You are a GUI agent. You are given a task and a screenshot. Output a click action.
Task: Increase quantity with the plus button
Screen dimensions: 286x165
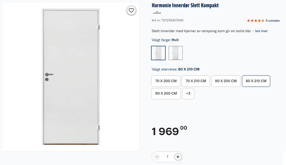click(x=178, y=157)
